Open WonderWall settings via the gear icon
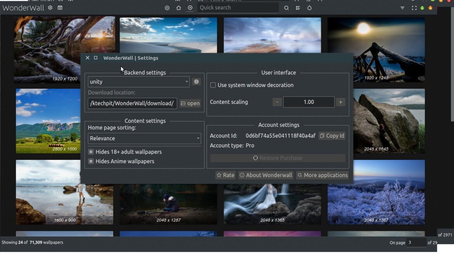 click(50, 7)
